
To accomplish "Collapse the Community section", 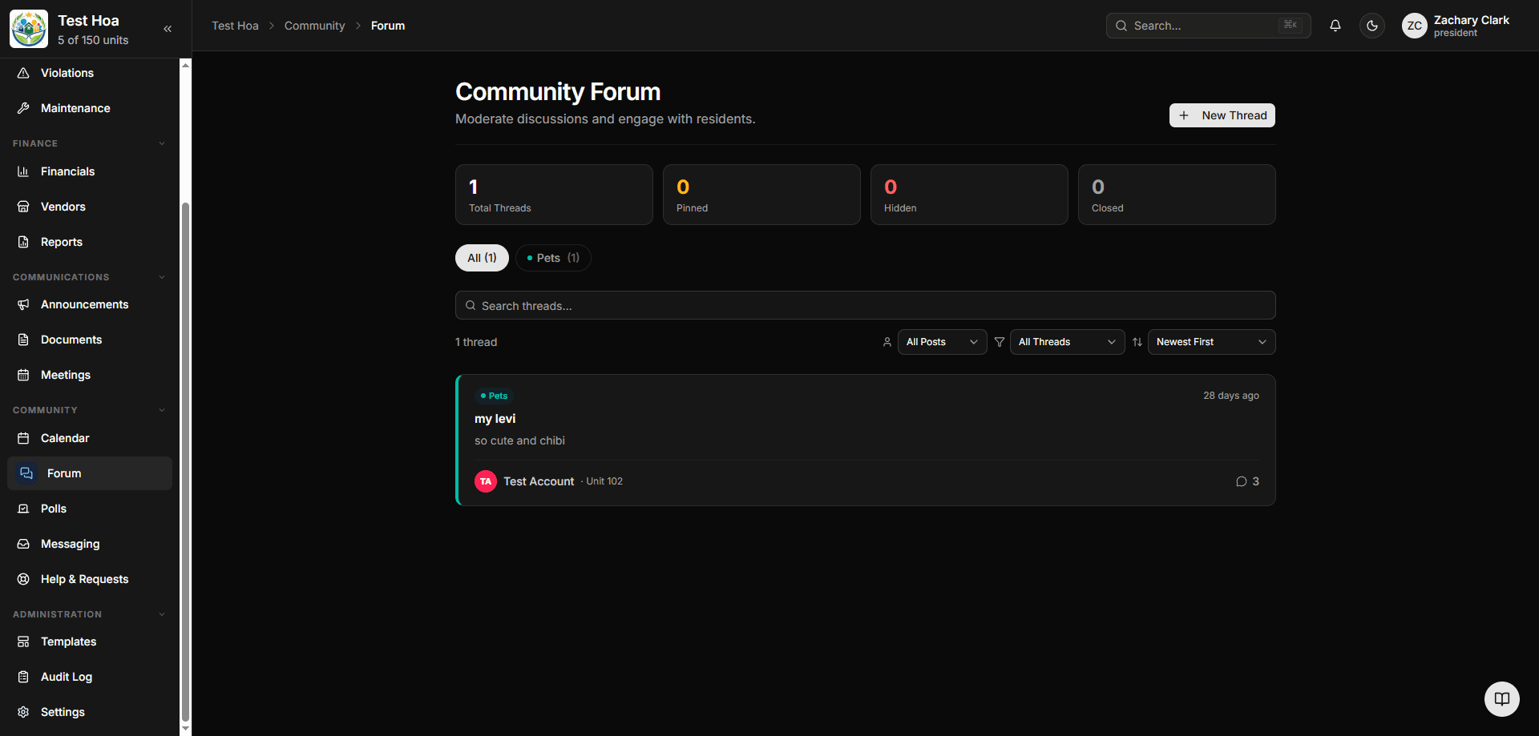I will click(162, 410).
